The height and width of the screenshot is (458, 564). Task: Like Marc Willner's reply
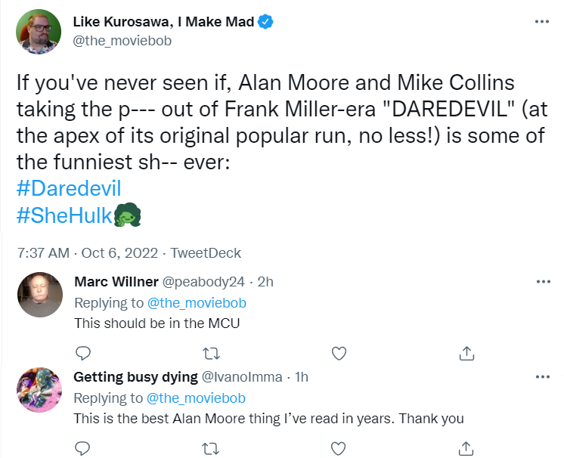[x=339, y=354]
